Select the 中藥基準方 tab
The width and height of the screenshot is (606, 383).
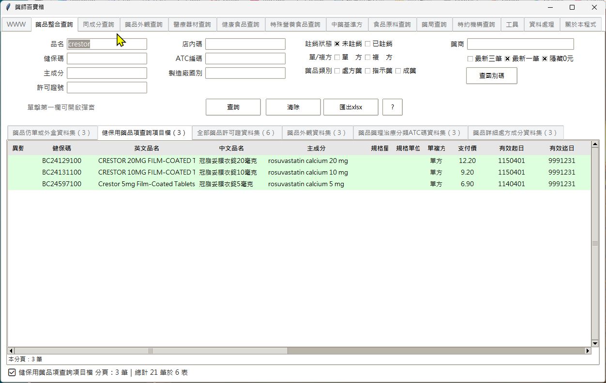pyautogui.click(x=347, y=25)
